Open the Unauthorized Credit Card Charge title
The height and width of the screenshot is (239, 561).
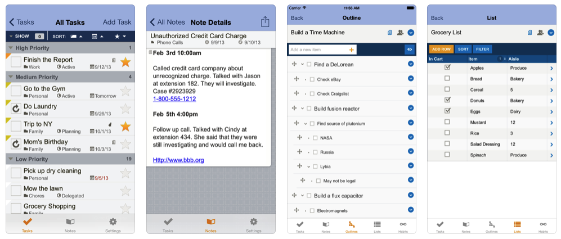198,36
